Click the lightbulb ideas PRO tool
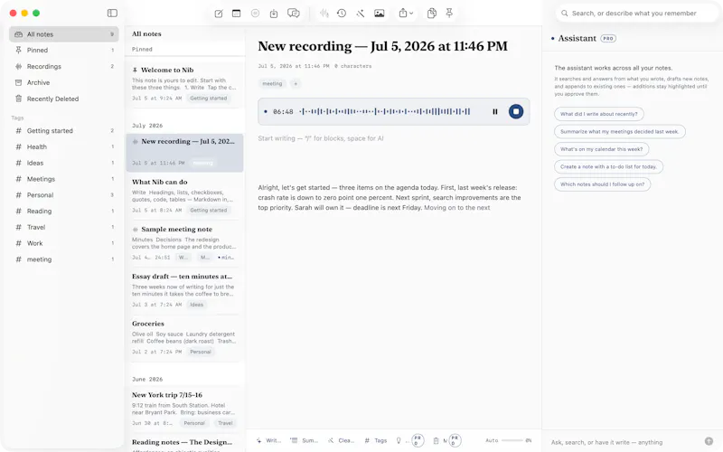The image size is (723, 452). point(409,440)
